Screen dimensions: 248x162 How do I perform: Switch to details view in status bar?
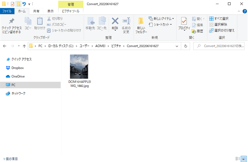pyautogui.click(x=238, y=159)
